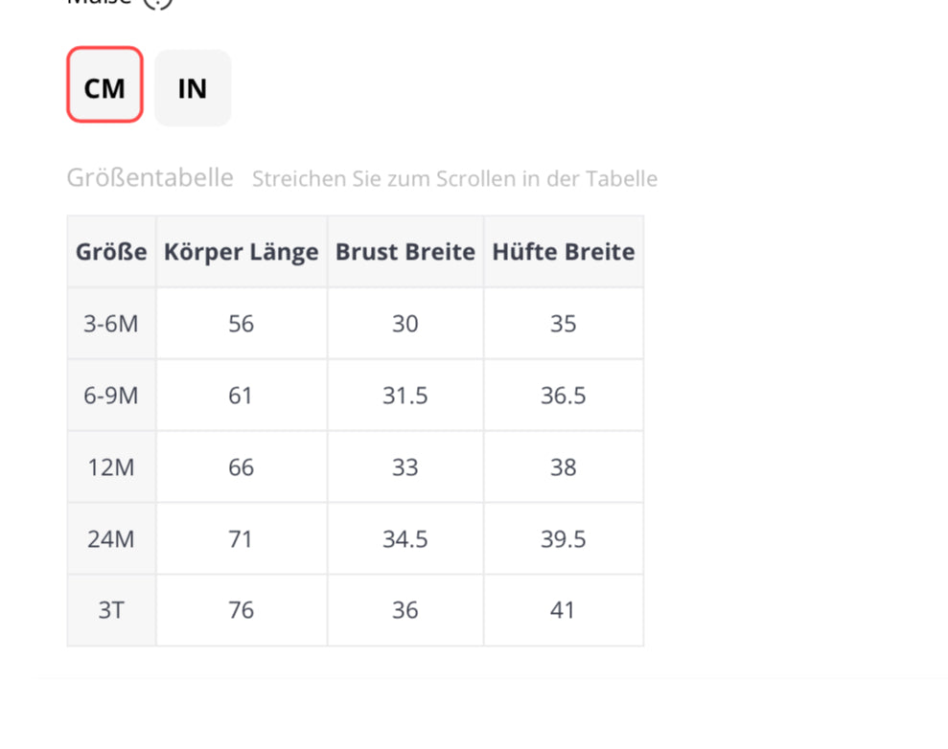Switch measurements to IN units
The image size is (948, 749).
tap(193, 88)
